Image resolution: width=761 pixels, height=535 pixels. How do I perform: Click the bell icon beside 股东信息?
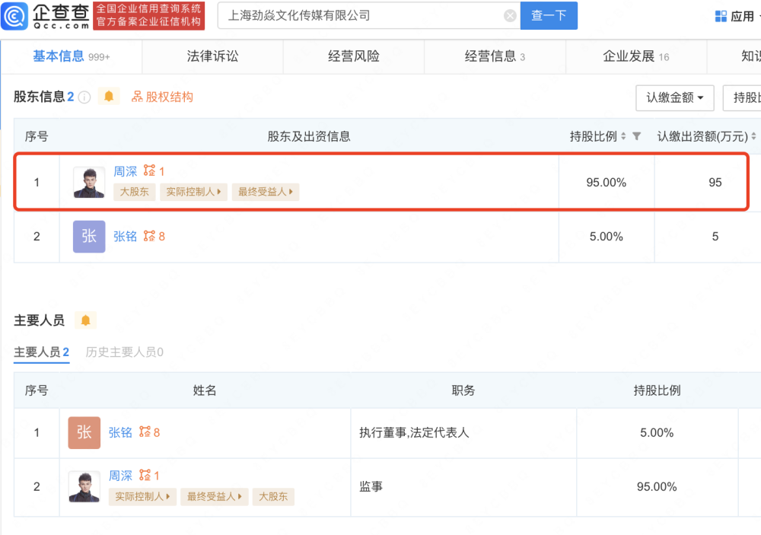pos(109,96)
